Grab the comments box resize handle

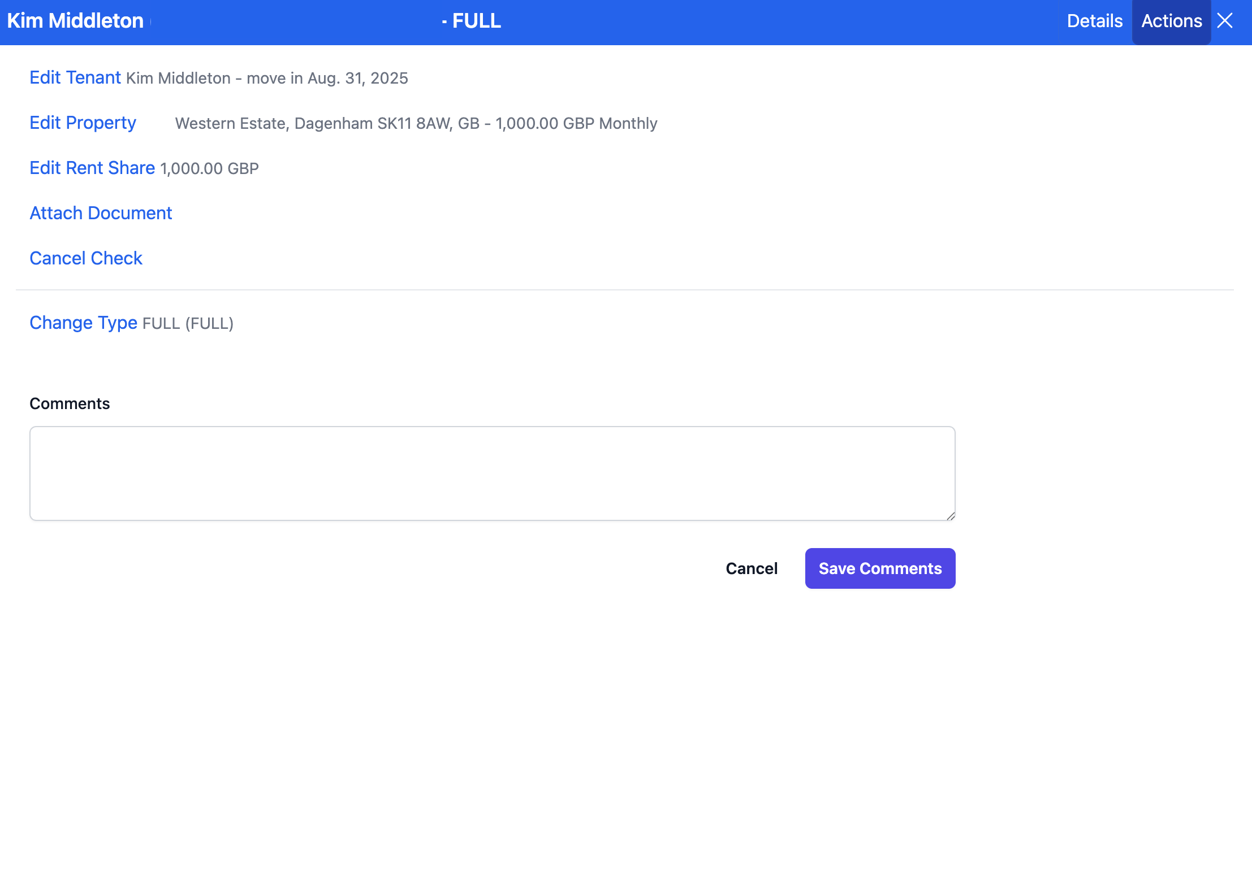coord(951,516)
